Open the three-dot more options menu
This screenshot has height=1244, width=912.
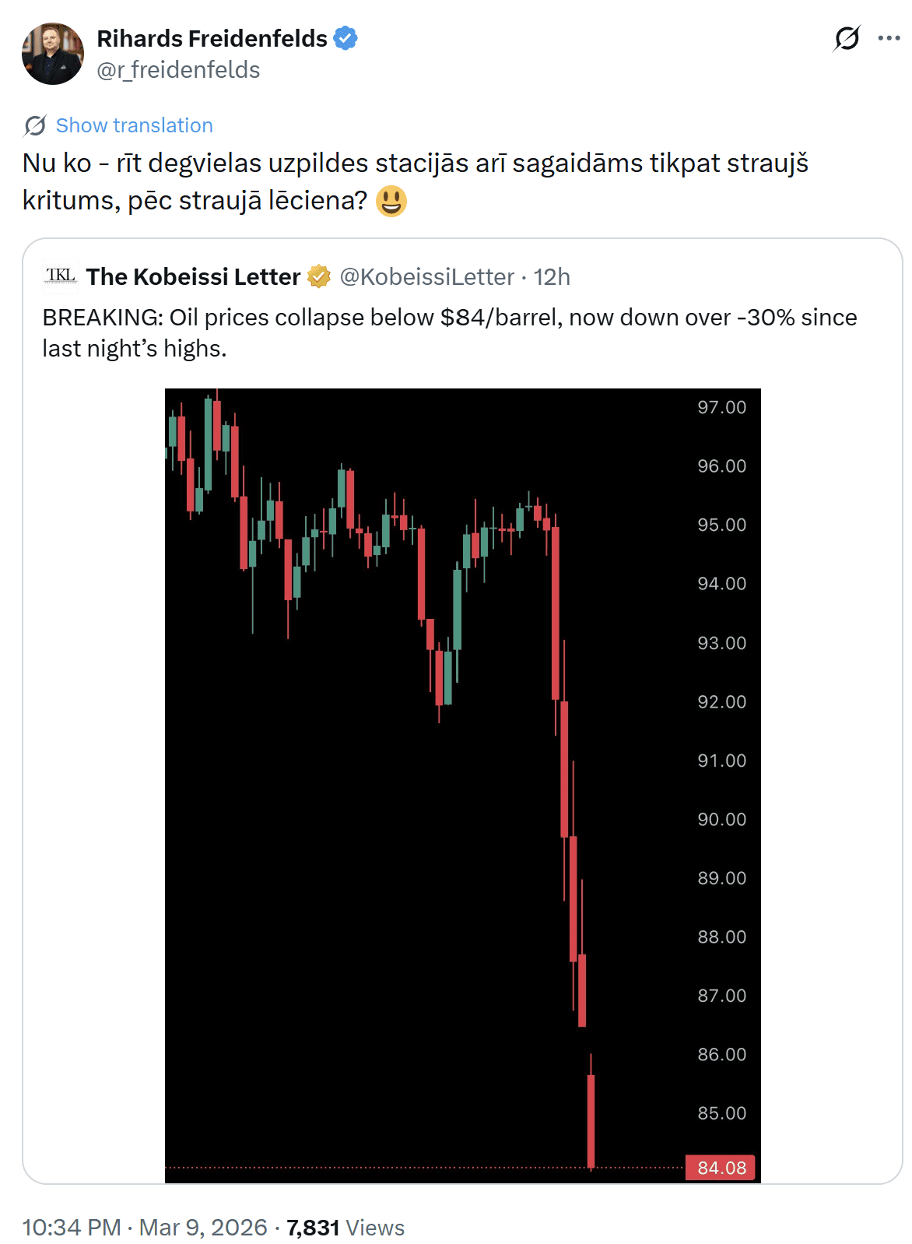pyautogui.click(x=889, y=38)
